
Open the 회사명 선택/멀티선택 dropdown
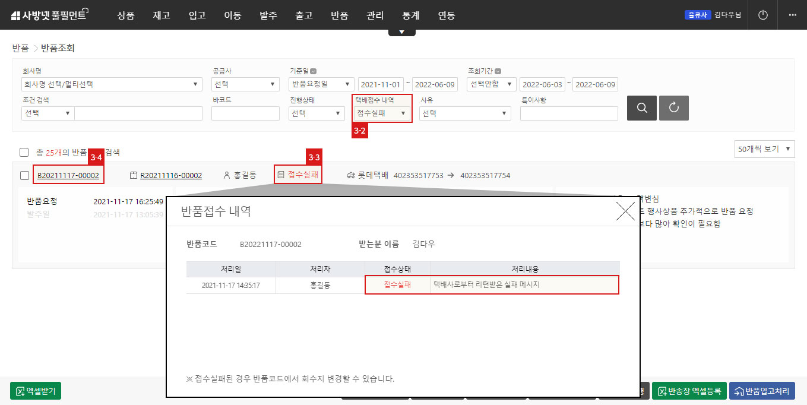[x=112, y=84]
